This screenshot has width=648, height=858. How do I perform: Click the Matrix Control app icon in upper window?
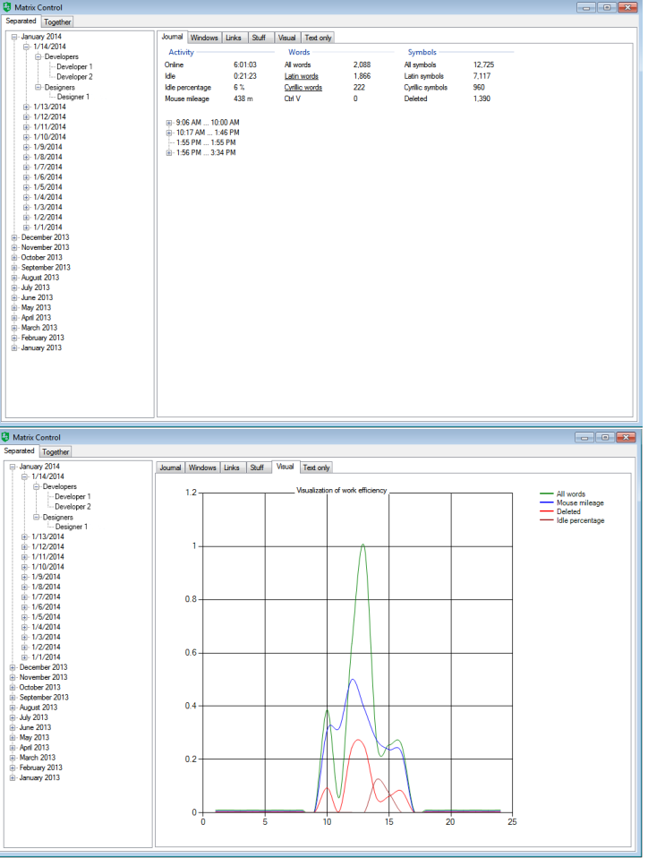[x=6, y=7]
